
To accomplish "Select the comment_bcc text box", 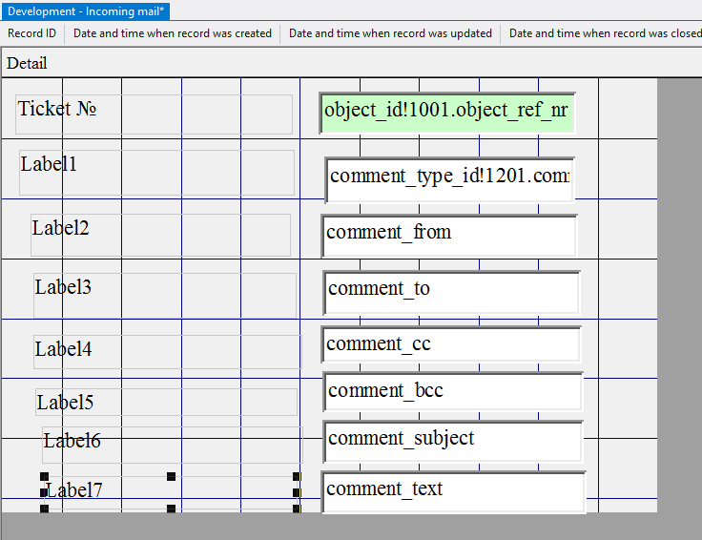I will [x=453, y=391].
